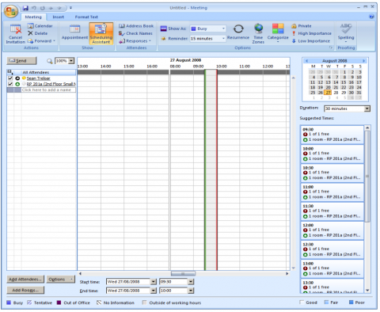380x312 pixels.
Task: Switch to the Format Text ribbon tab
Action: click(86, 17)
